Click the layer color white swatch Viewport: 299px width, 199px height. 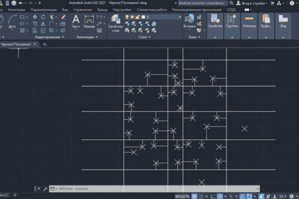(143, 17)
